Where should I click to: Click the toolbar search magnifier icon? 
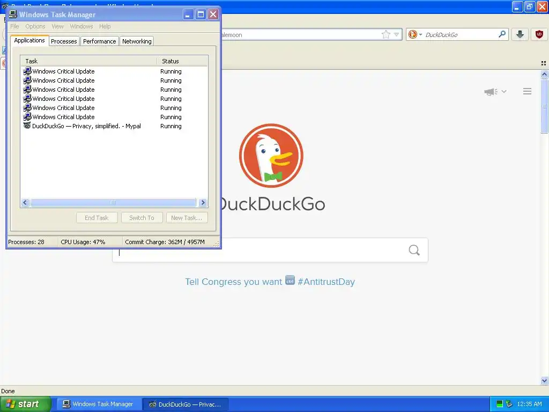click(502, 34)
